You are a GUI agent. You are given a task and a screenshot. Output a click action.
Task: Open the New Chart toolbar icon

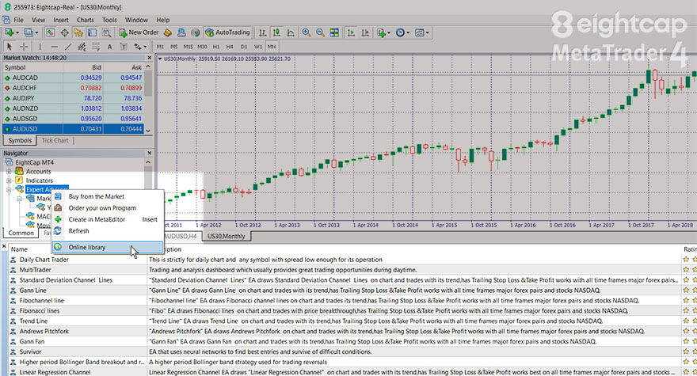(x=10, y=32)
